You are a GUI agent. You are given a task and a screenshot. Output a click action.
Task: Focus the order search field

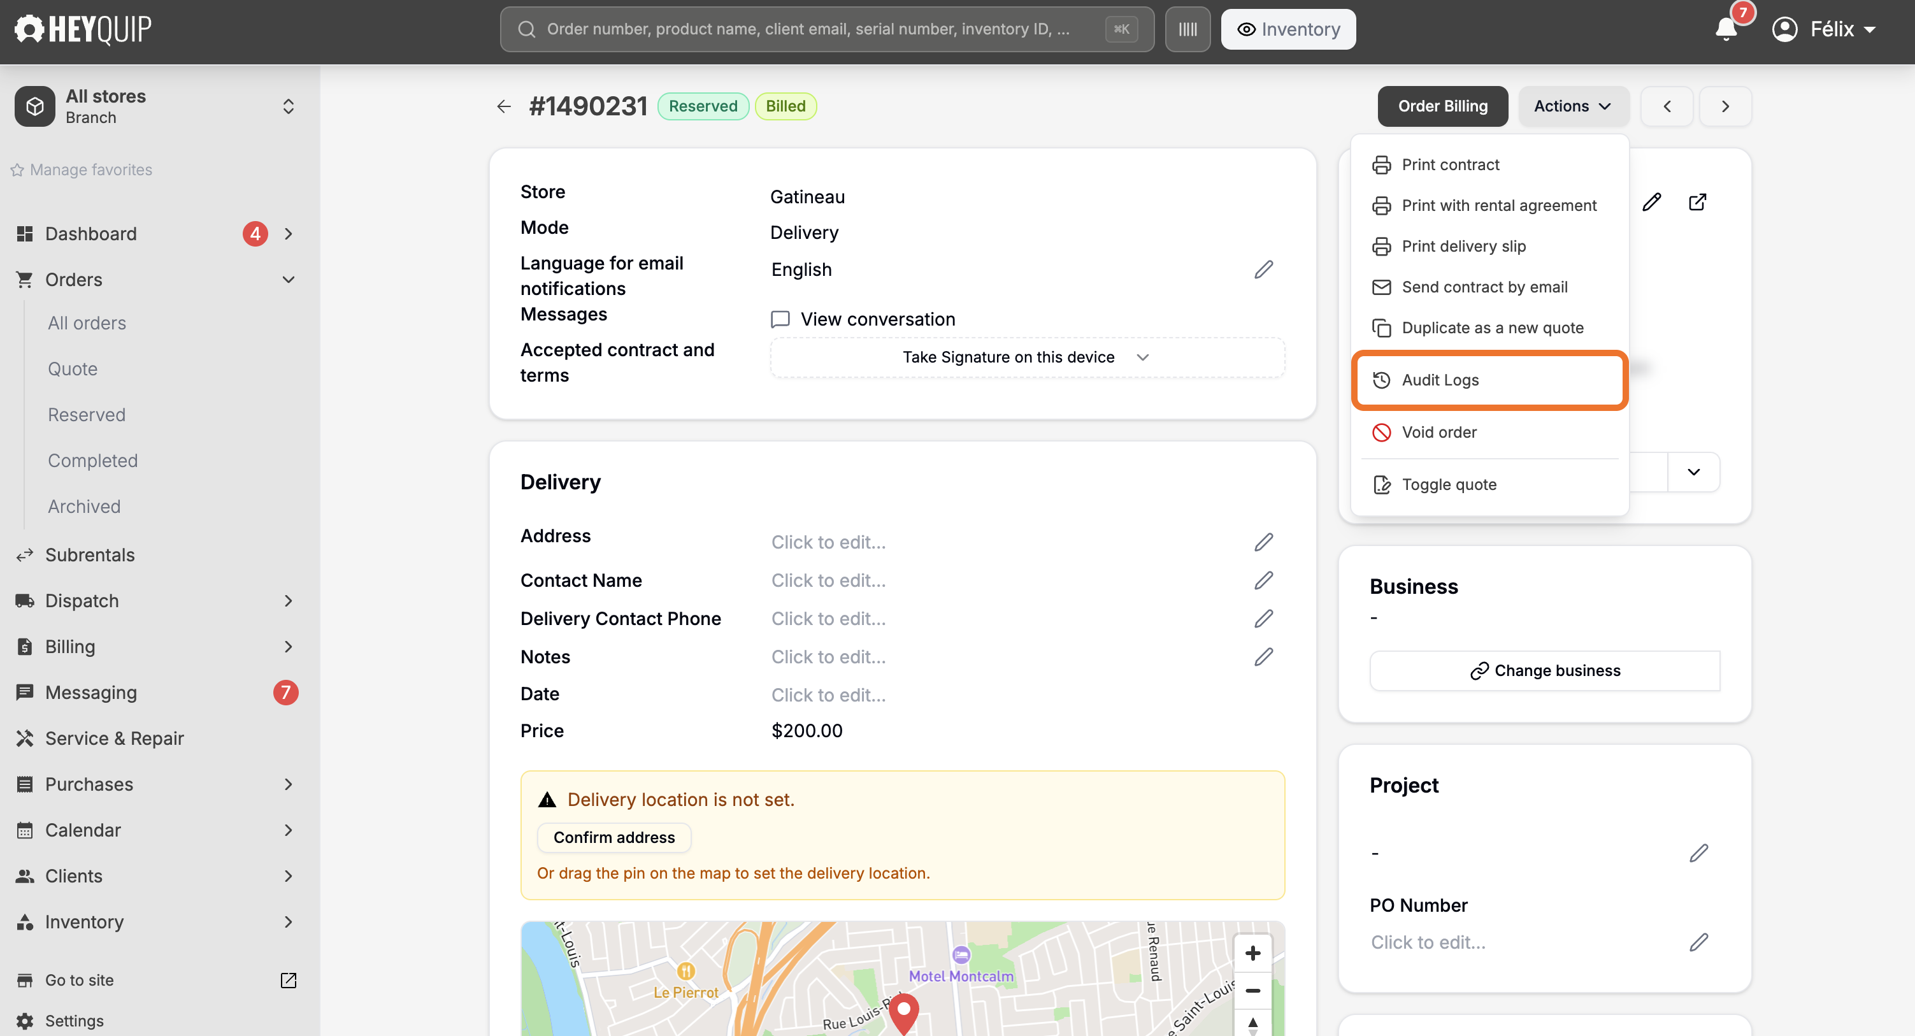click(827, 29)
